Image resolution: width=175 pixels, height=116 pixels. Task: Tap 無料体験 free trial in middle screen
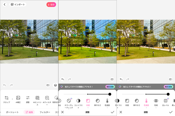coord(110,87)
